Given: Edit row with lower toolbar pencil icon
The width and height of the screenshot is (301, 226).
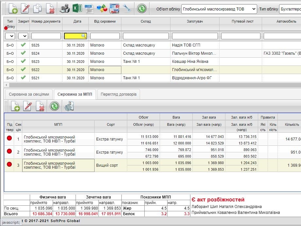Looking at the screenshot, I should [27, 106].
